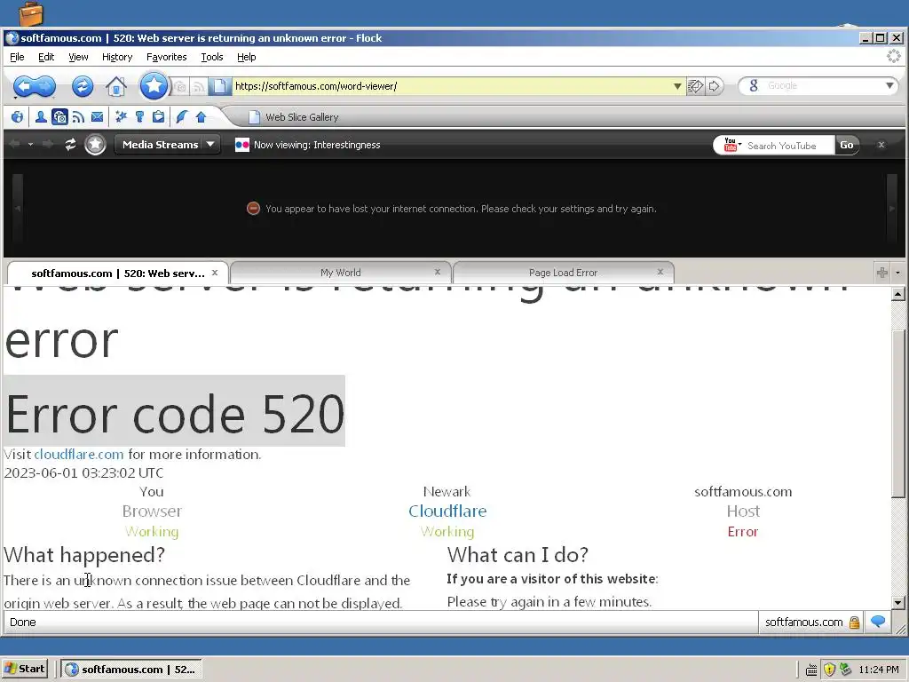Star this page with the large blue star button
The width and height of the screenshot is (909, 682).
[x=154, y=86]
